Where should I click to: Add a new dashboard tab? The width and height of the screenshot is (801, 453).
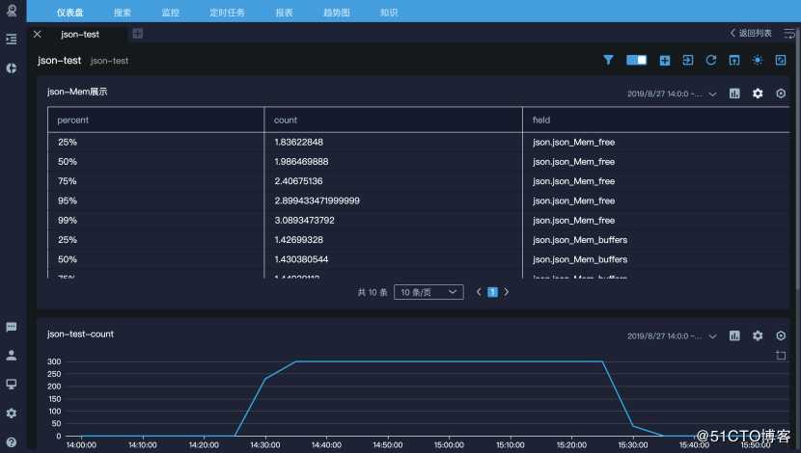click(137, 34)
